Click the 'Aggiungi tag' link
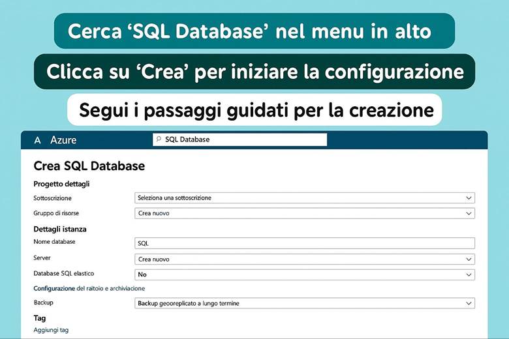509x339 pixels. pos(51,330)
